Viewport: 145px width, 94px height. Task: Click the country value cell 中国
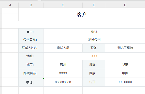point(125,73)
